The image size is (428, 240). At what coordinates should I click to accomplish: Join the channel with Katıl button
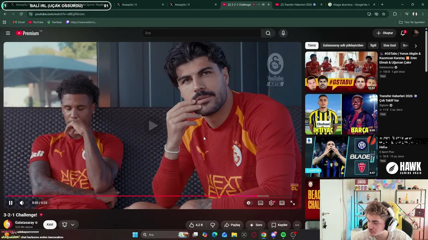coord(50,225)
